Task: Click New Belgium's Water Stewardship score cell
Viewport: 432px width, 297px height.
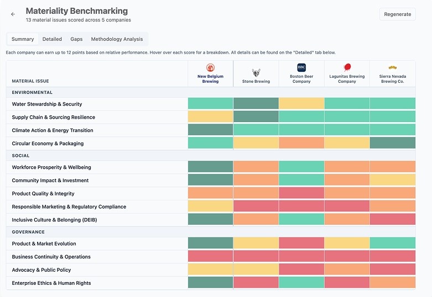Action: tap(211, 103)
